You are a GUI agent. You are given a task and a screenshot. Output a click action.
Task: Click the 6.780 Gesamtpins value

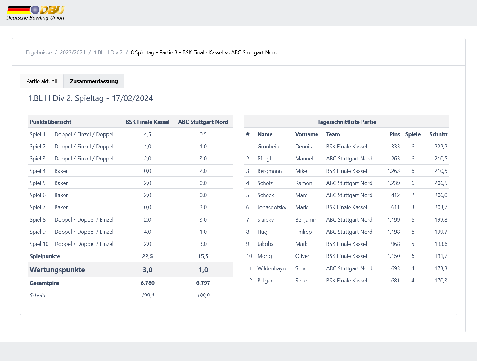(x=147, y=283)
